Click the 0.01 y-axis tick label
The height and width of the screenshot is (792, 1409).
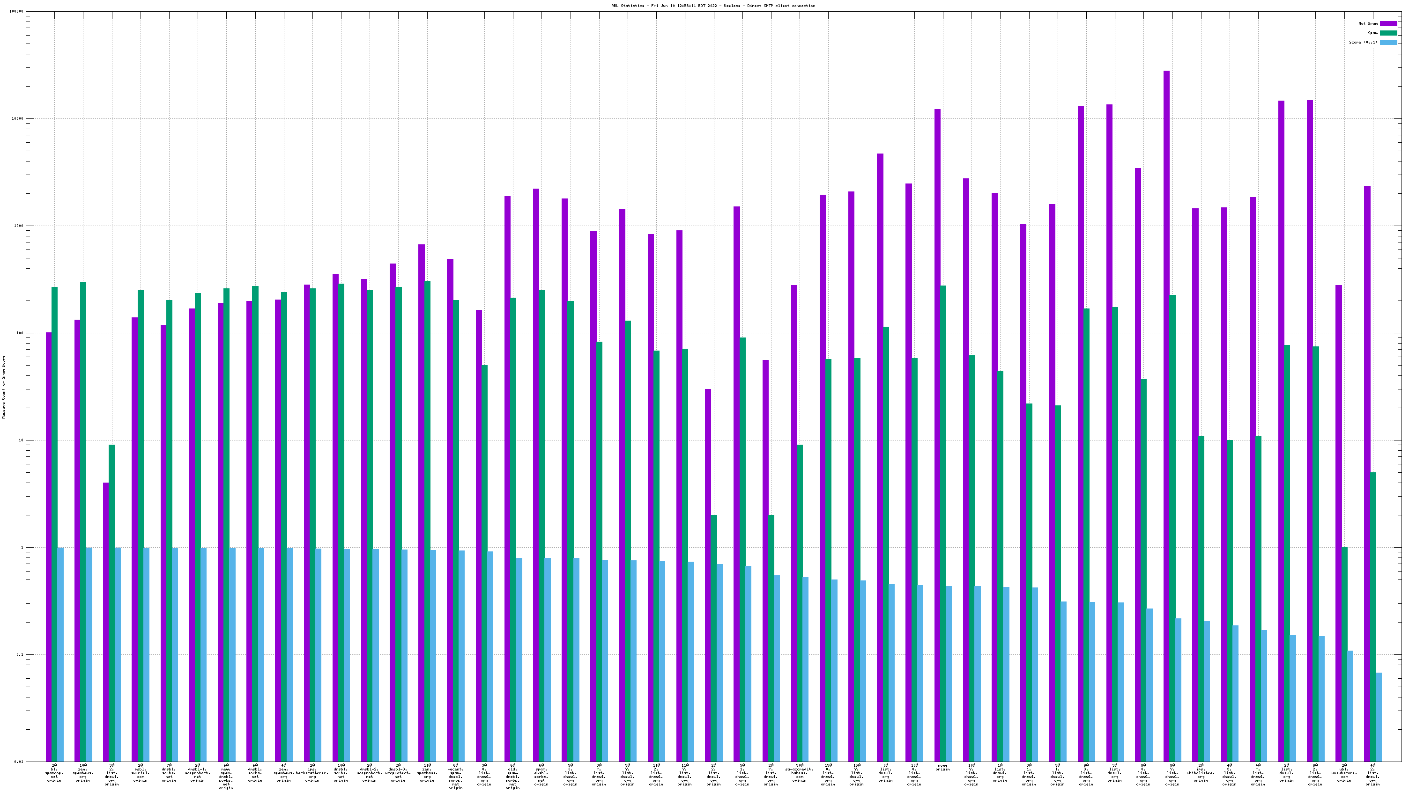pyautogui.click(x=19, y=762)
